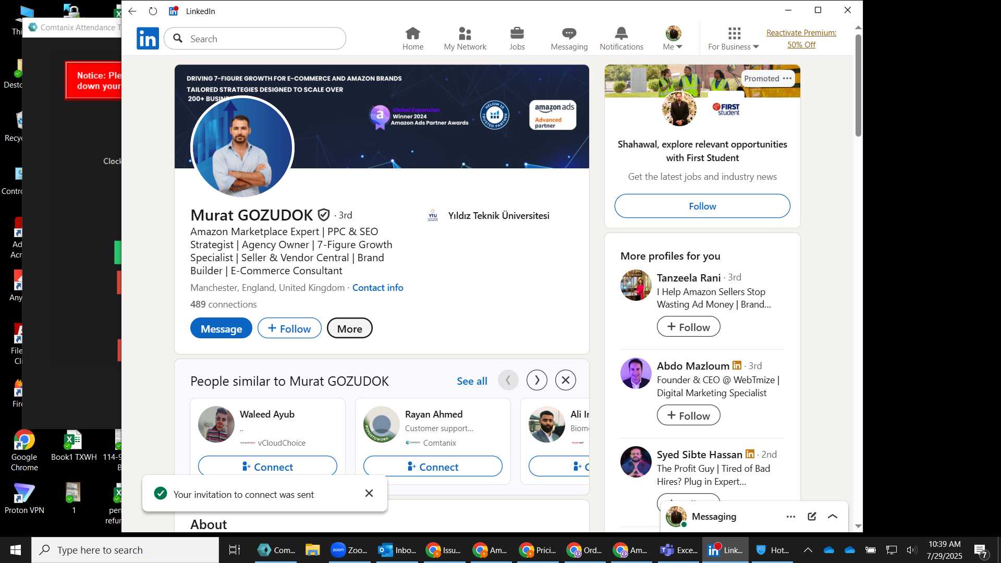Switch to Teams/Excel taskbar item
The width and height of the screenshot is (1001, 563).
click(678, 550)
